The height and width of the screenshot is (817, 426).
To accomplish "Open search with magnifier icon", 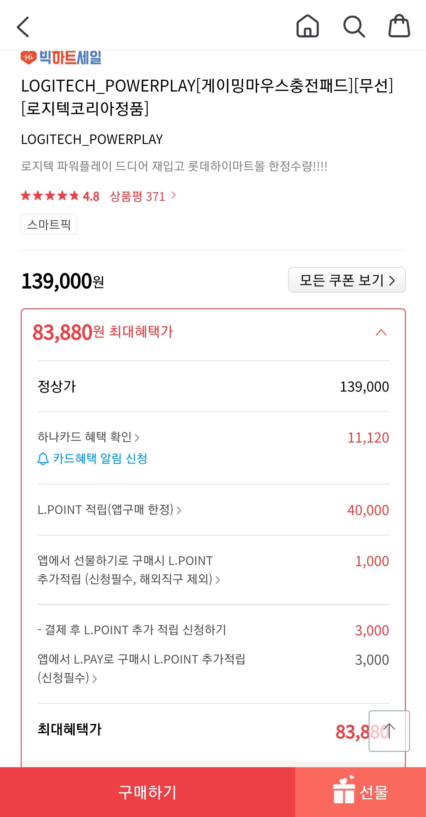I will [x=354, y=26].
